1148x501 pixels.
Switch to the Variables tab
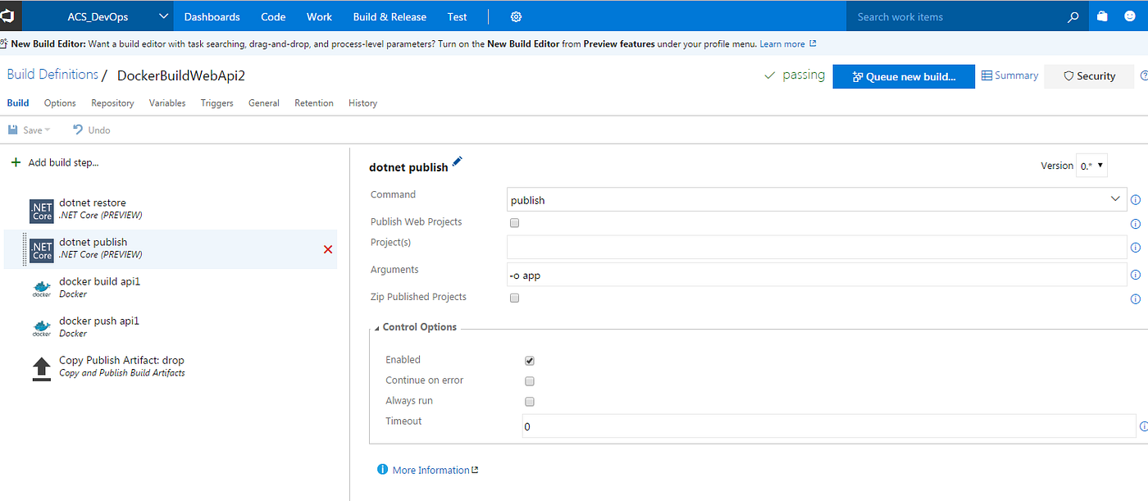click(167, 103)
